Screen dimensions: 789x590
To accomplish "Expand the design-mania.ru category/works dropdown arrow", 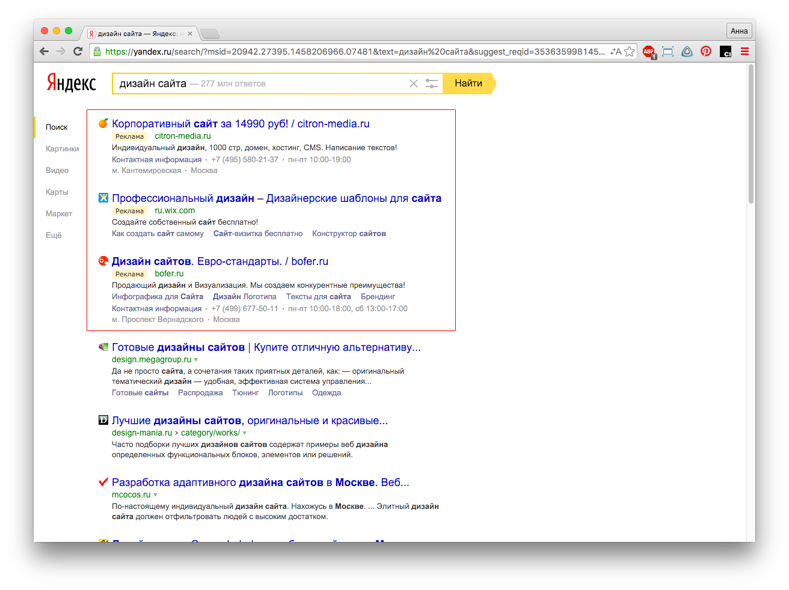I will tap(245, 433).
